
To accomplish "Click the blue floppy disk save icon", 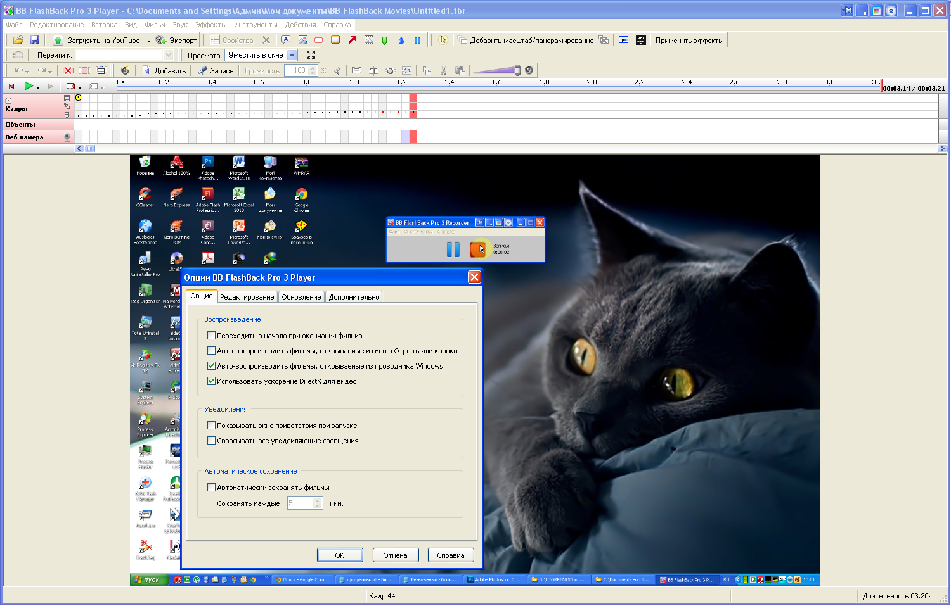I will pyautogui.click(x=35, y=40).
